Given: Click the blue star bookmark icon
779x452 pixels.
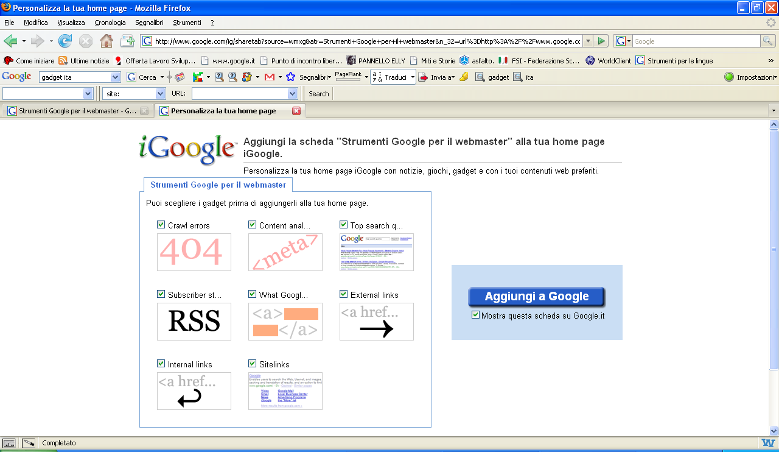Looking at the screenshot, I should [x=291, y=77].
